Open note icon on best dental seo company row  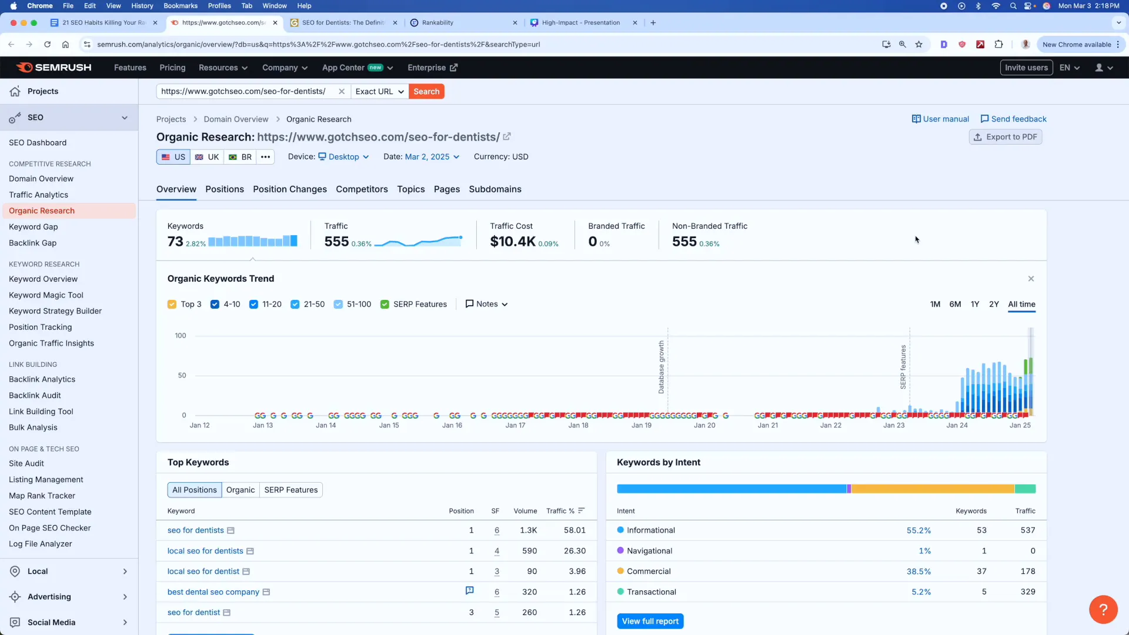point(469,591)
